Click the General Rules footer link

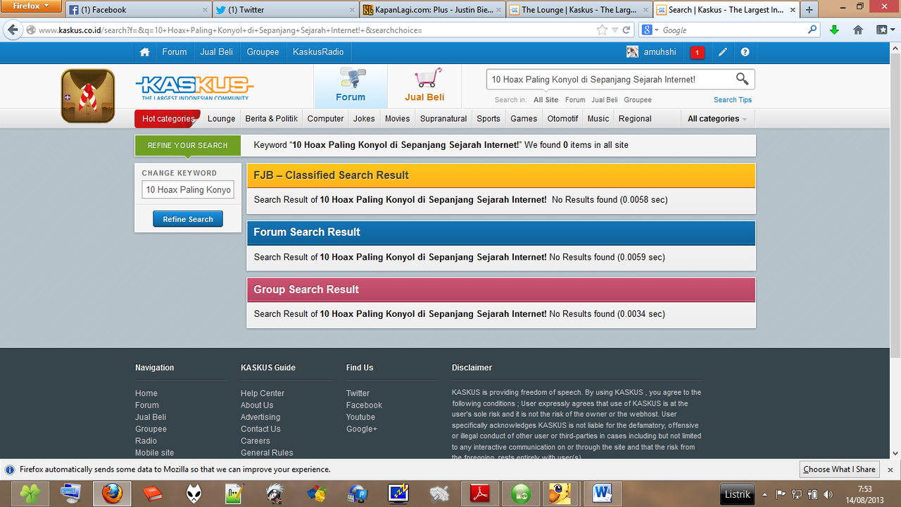[267, 453]
